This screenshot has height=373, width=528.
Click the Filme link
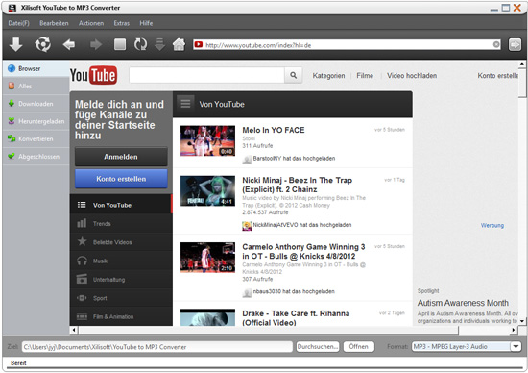(365, 76)
